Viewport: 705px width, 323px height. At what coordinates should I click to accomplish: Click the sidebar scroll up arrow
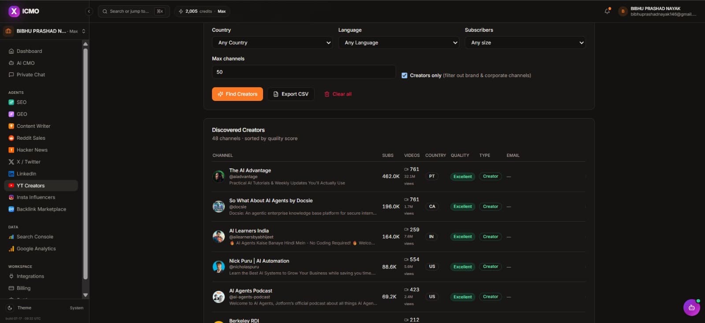click(85, 44)
